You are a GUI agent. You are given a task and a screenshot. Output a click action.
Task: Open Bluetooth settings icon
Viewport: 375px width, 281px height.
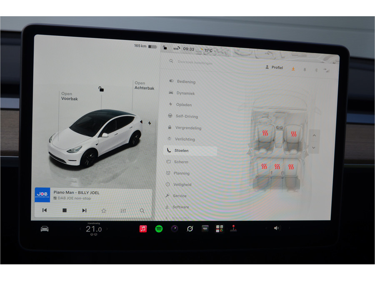(316, 70)
